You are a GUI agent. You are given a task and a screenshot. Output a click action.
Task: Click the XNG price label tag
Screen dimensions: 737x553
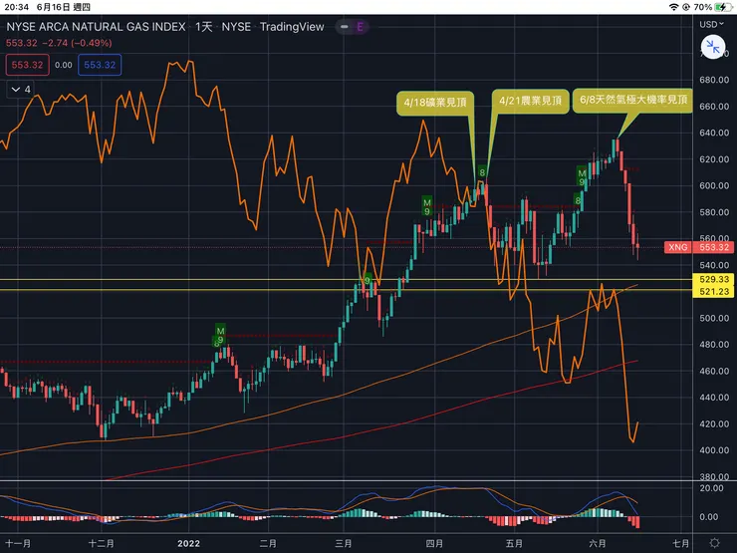[678, 247]
